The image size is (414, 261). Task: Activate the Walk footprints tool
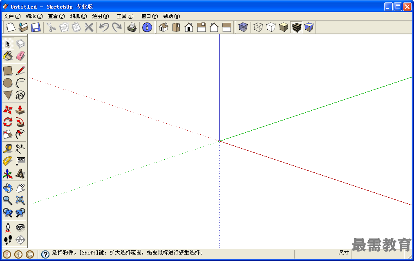[x=8, y=240]
